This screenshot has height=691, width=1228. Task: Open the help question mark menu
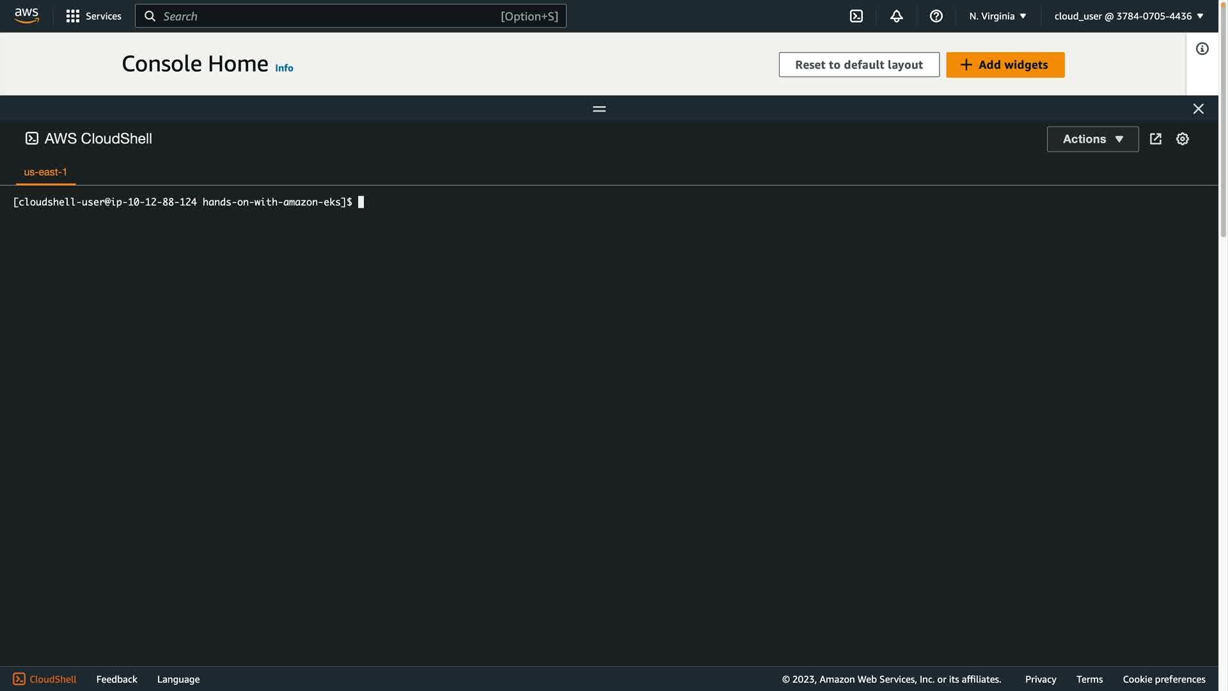[936, 16]
